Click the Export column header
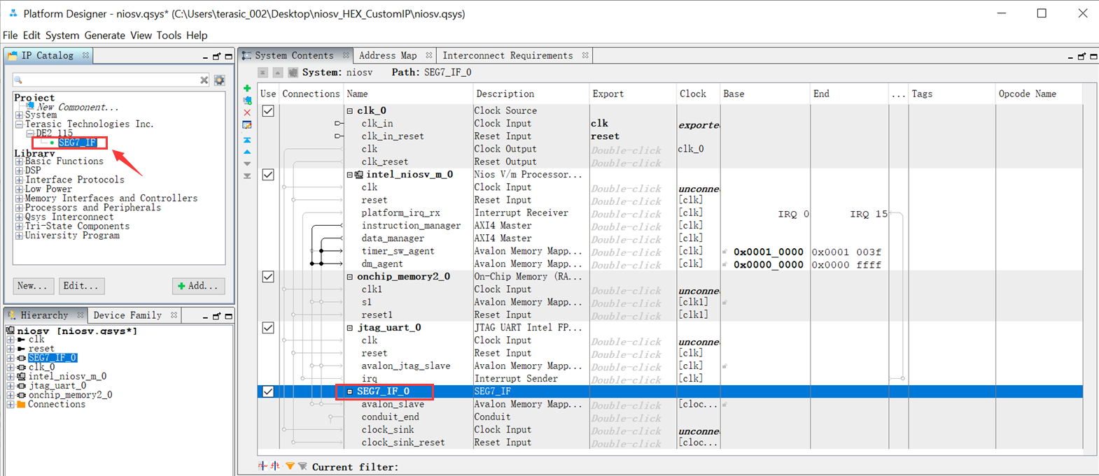The image size is (1099, 476). click(x=608, y=94)
